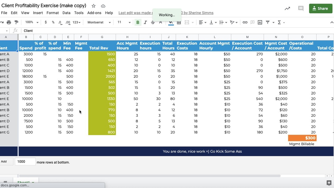Click the borders icon in toolbar
The width and height of the screenshot is (334, 188).
179,22
